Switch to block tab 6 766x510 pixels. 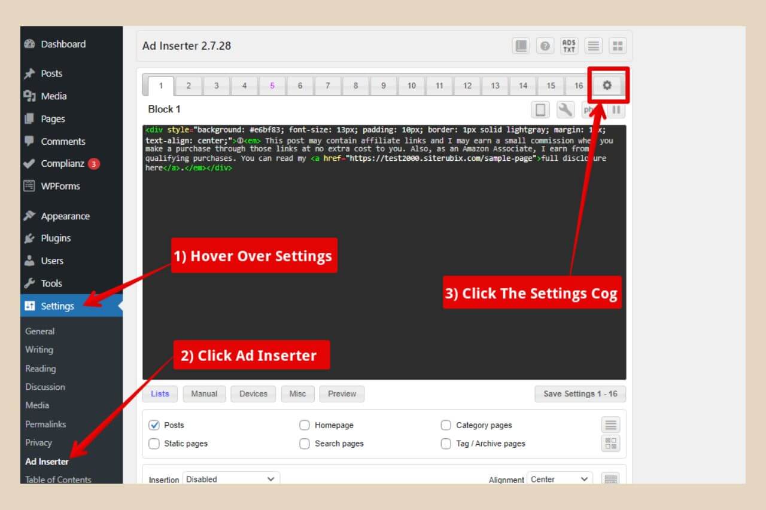(300, 85)
